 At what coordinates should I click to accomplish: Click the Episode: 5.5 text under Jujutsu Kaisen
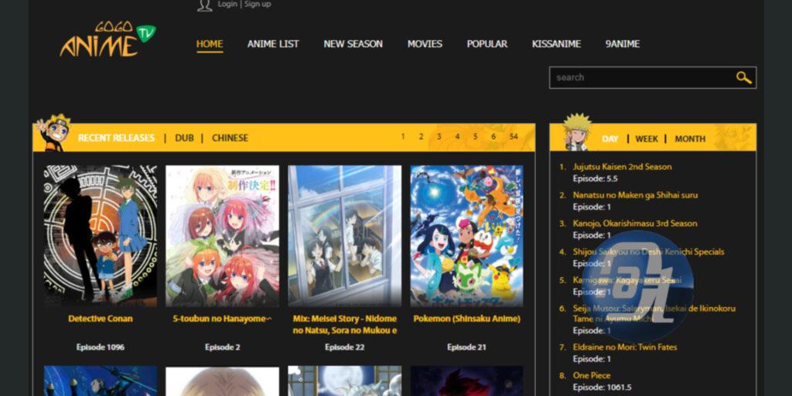click(595, 179)
